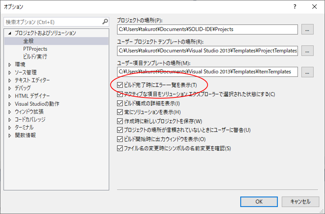The image size is (325, 214).
Task: Browse for user item templates location
Action: (307, 71)
